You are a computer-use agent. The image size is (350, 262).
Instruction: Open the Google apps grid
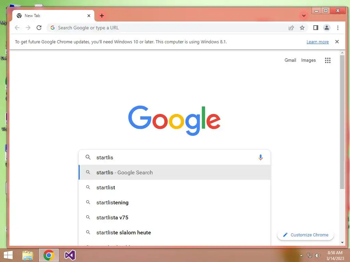pos(328,60)
